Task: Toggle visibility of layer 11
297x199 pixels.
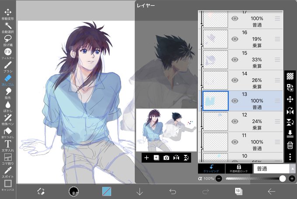Action: point(235,142)
